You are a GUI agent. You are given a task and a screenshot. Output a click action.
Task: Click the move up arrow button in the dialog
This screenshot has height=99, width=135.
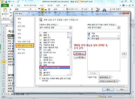tap(124, 54)
